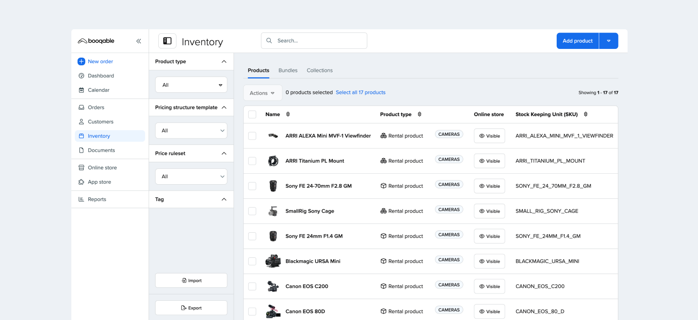Click Canon EOS C200 camera thumbnail
The height and width of the screenshot is (320, 698).
(273, 286)
